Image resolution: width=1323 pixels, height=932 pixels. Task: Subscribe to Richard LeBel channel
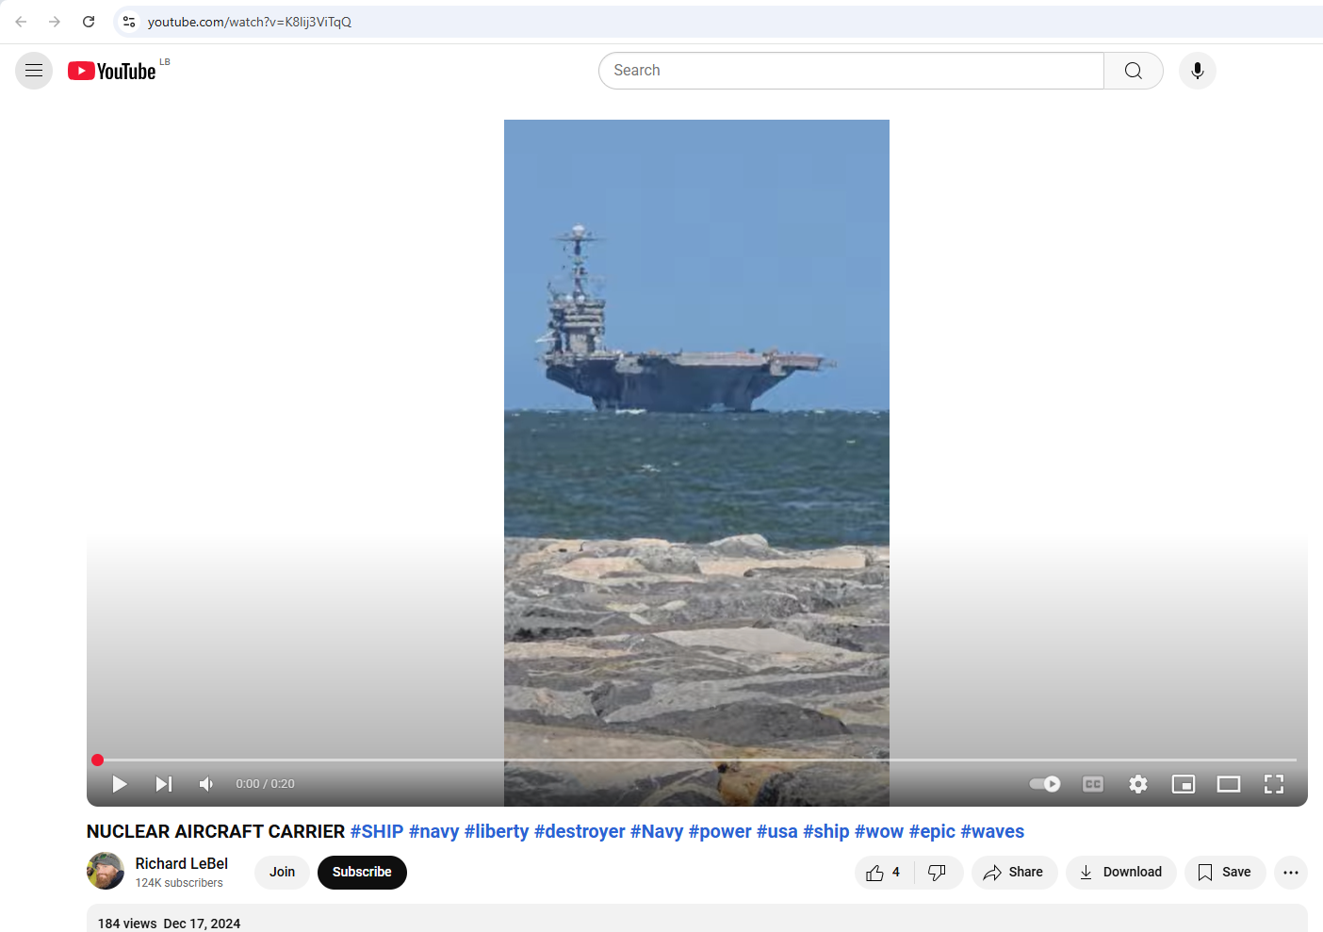(x=362, y=873)
